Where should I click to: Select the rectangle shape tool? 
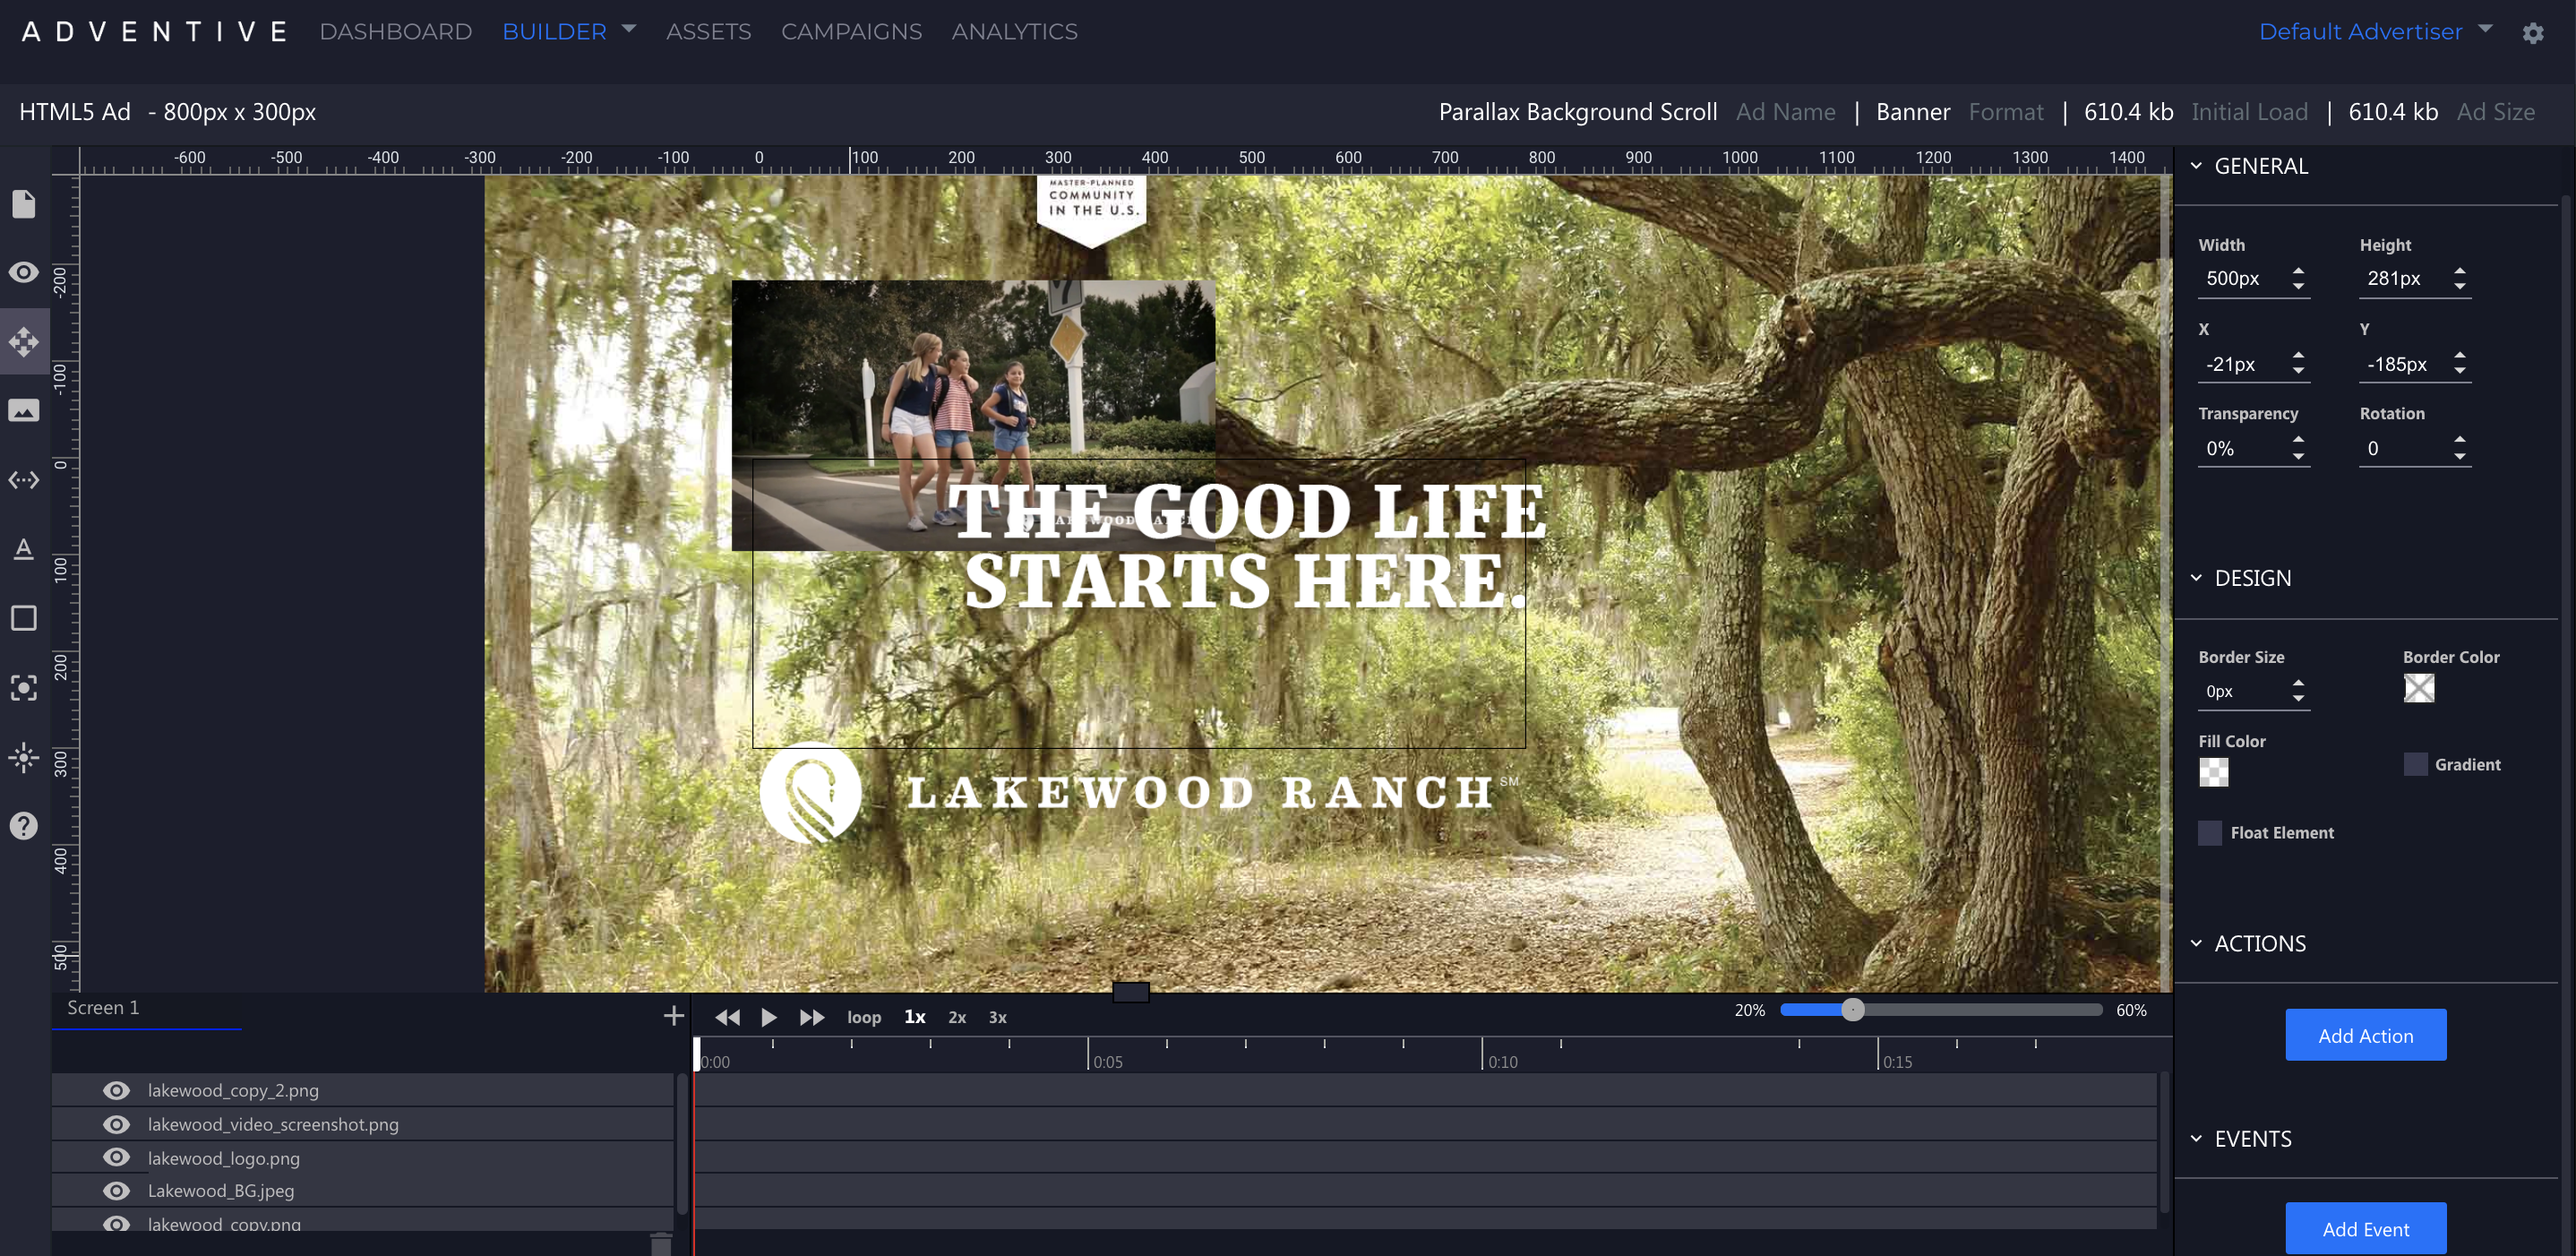[24, 618]
